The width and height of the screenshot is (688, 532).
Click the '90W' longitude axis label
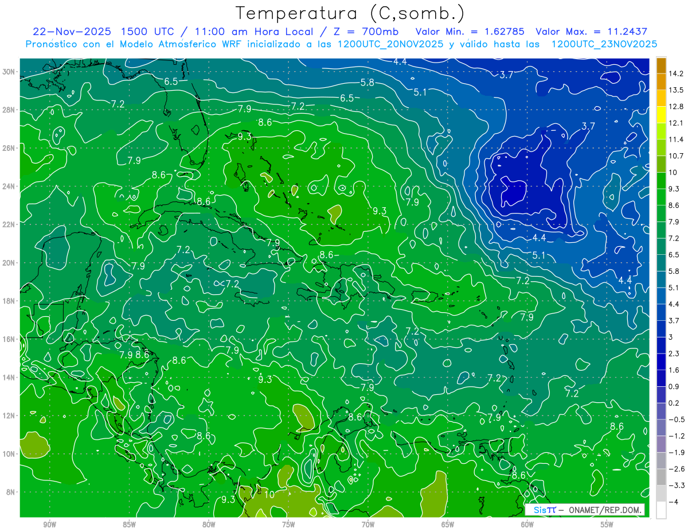click(x=50, y=525)
